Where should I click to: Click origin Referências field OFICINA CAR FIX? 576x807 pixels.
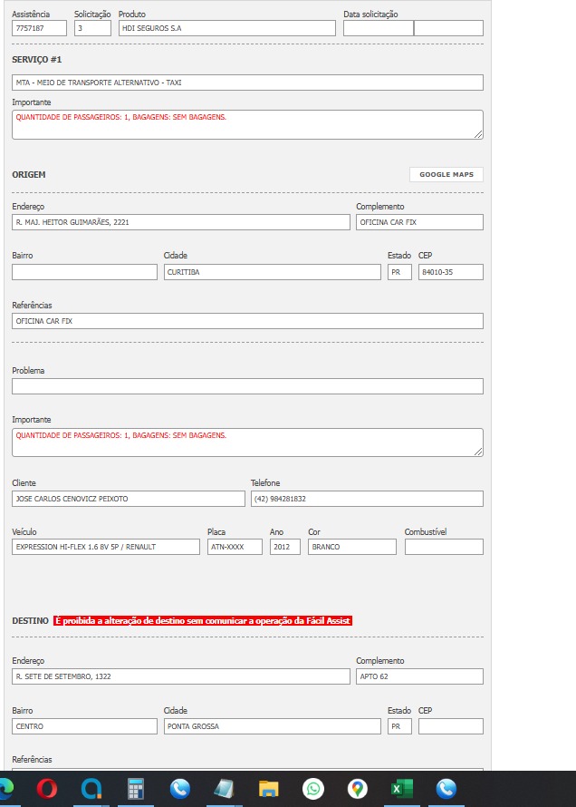click(x=247, y=321)
